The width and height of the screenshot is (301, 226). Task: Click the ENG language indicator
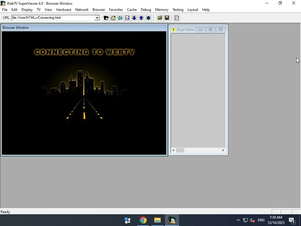pos(261,220)
